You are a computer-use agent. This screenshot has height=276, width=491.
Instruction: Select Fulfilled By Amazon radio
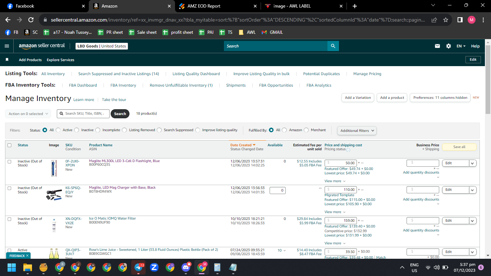coord(284,130)
